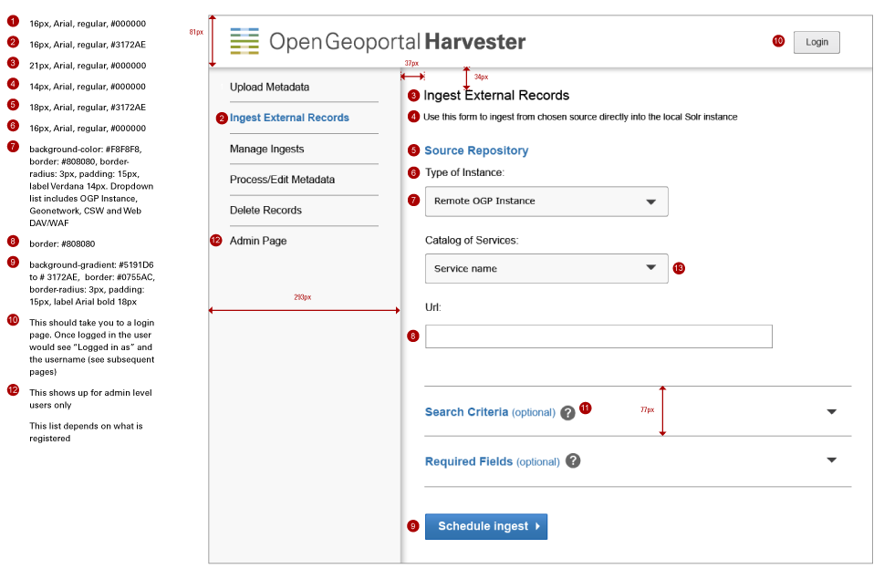Click the OpenGeoportal Harvester title text
This screenshot has height=579, width=884.
398,42
